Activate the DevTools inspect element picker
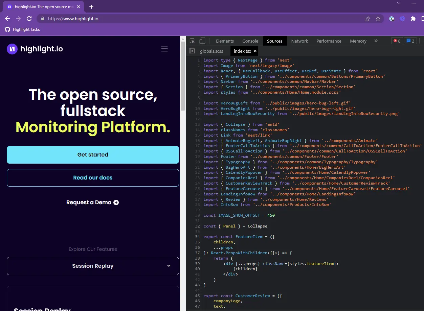Viewport: 424px width, 311px height. click(192, 41)
